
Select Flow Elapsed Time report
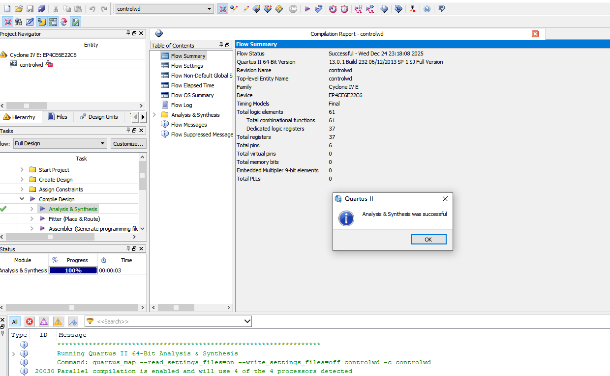pos(192,85)
